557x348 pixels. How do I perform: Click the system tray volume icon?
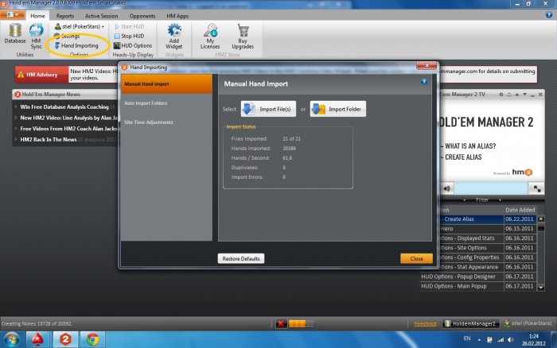tap(511, 340)
